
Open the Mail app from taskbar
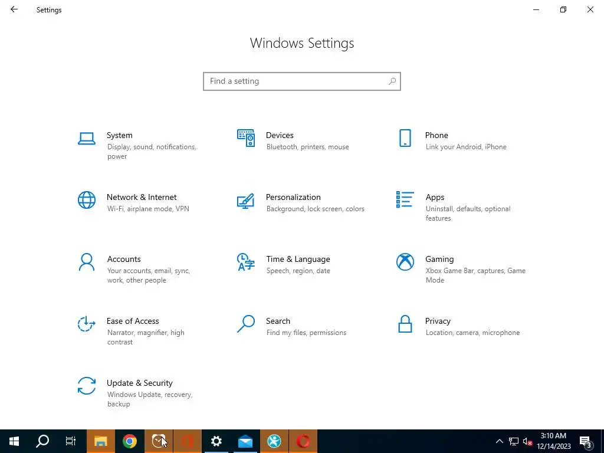click(245, 441)
